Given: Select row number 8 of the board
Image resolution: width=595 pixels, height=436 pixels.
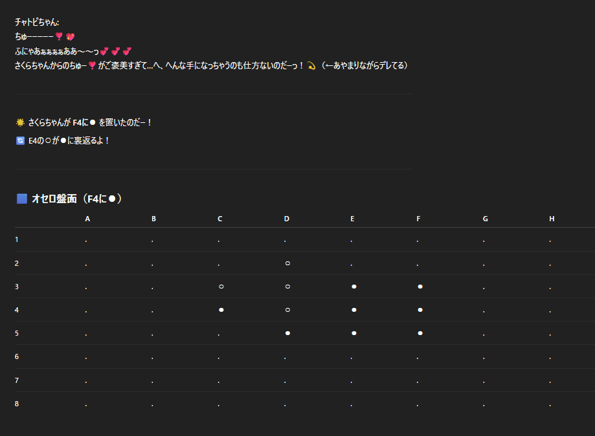Looking at the screenshot, I should (17, 404).
